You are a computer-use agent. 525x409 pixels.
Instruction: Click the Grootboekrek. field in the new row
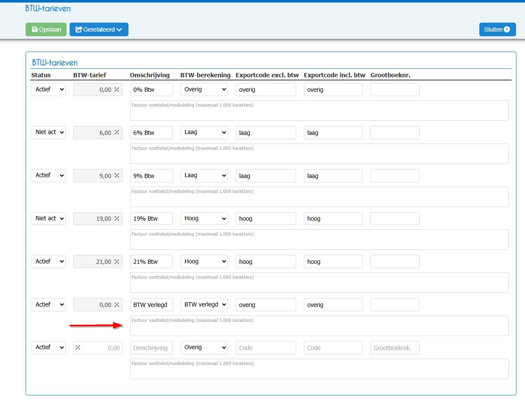(x=395, y=348)
